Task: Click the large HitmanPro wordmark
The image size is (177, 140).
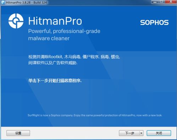Action: coord(55,21)
